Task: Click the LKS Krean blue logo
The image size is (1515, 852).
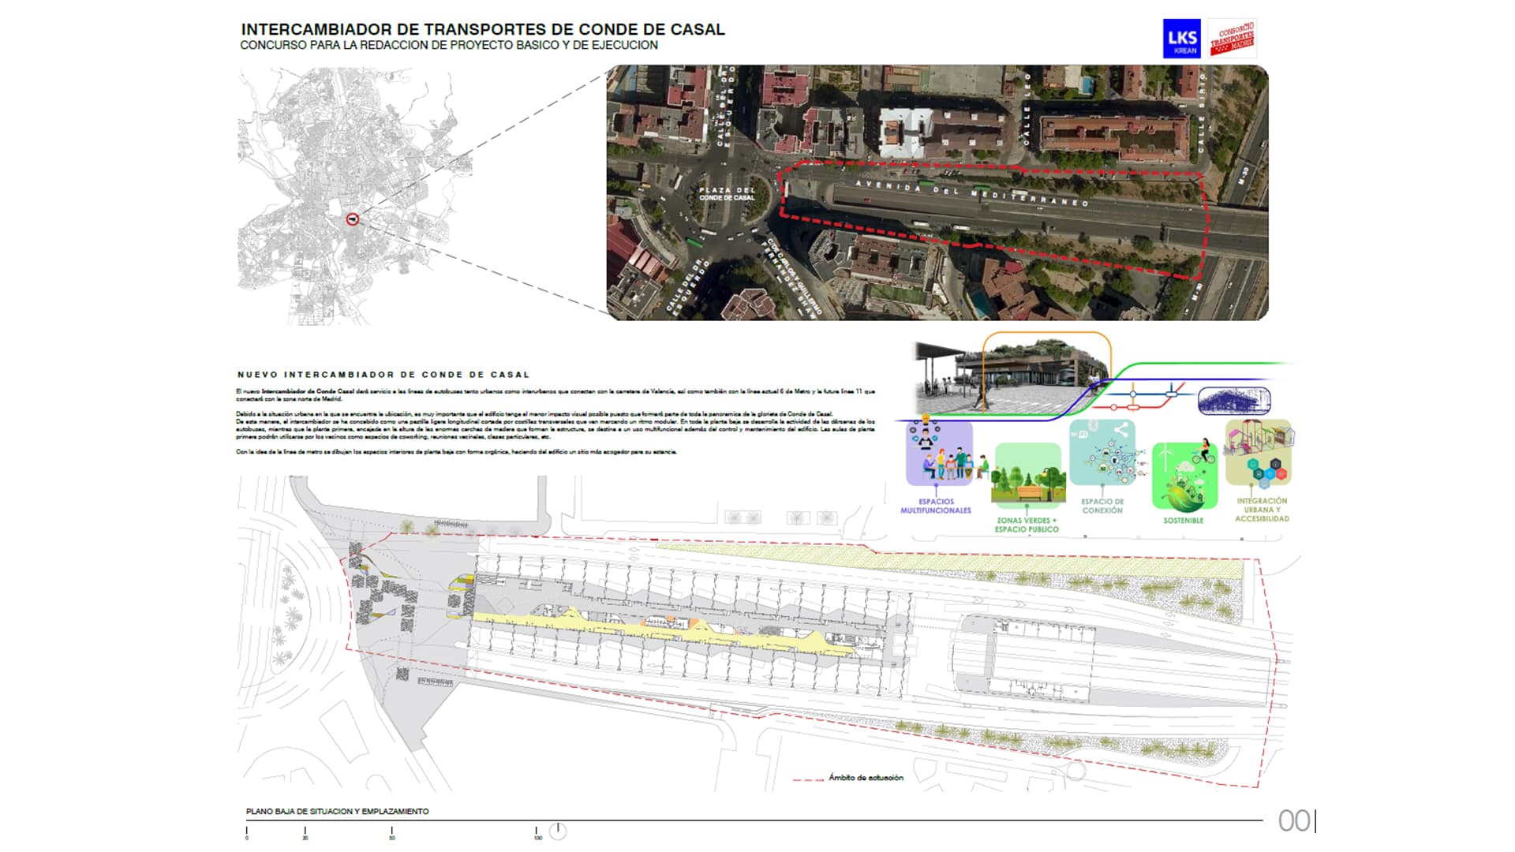Action: coord(1181,39)
